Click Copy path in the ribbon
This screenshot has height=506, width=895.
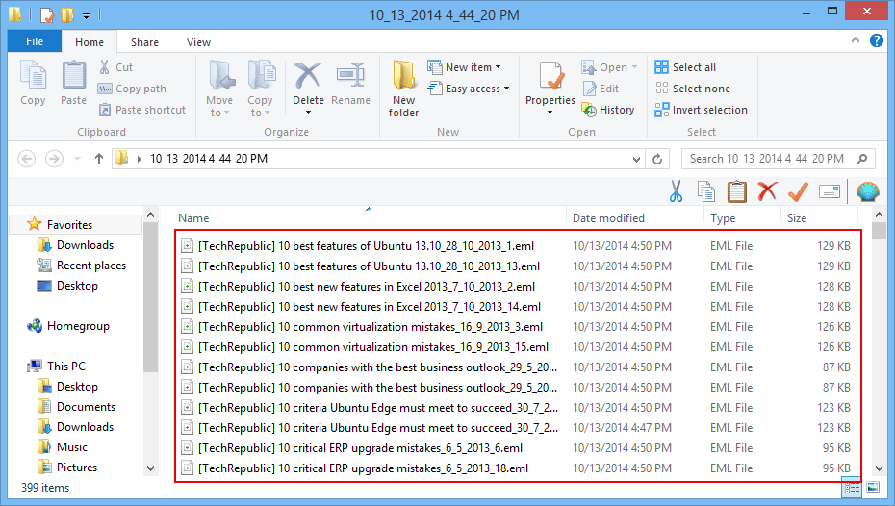click(132, 89)
